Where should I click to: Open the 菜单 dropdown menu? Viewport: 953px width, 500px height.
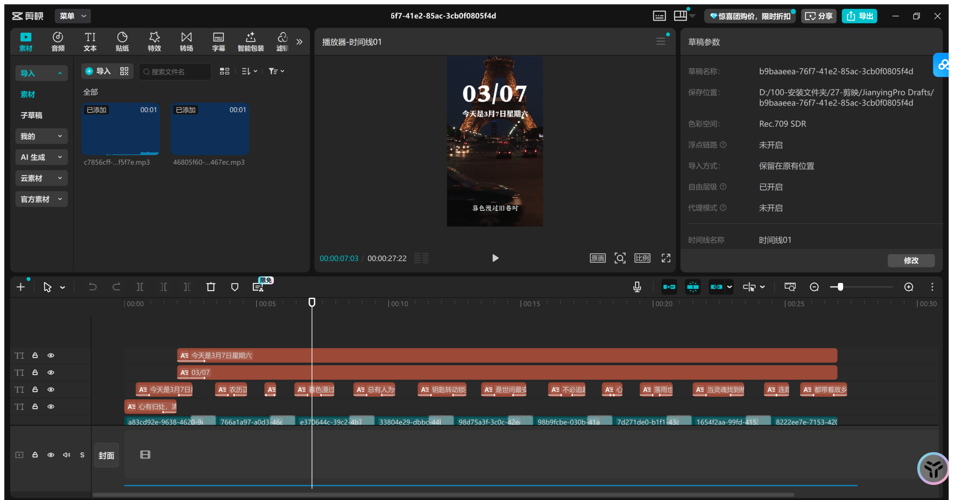73,16
